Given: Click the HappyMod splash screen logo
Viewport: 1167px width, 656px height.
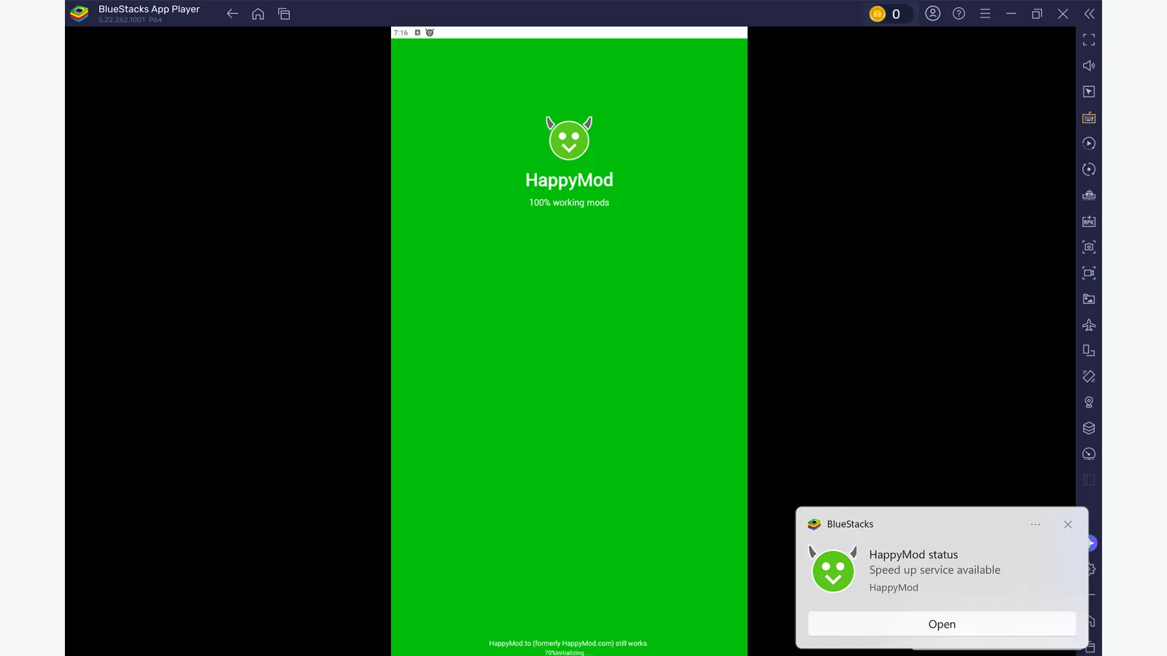Looking at the screenshot, I should pyautogui.click(x=569, y=138).
